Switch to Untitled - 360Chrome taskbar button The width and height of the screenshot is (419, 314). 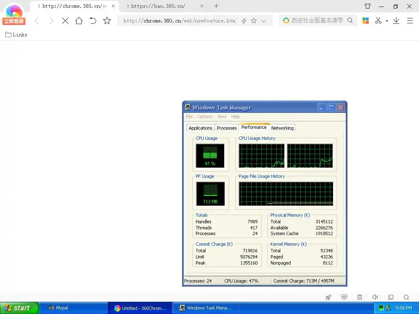click(x=140, y=308)
